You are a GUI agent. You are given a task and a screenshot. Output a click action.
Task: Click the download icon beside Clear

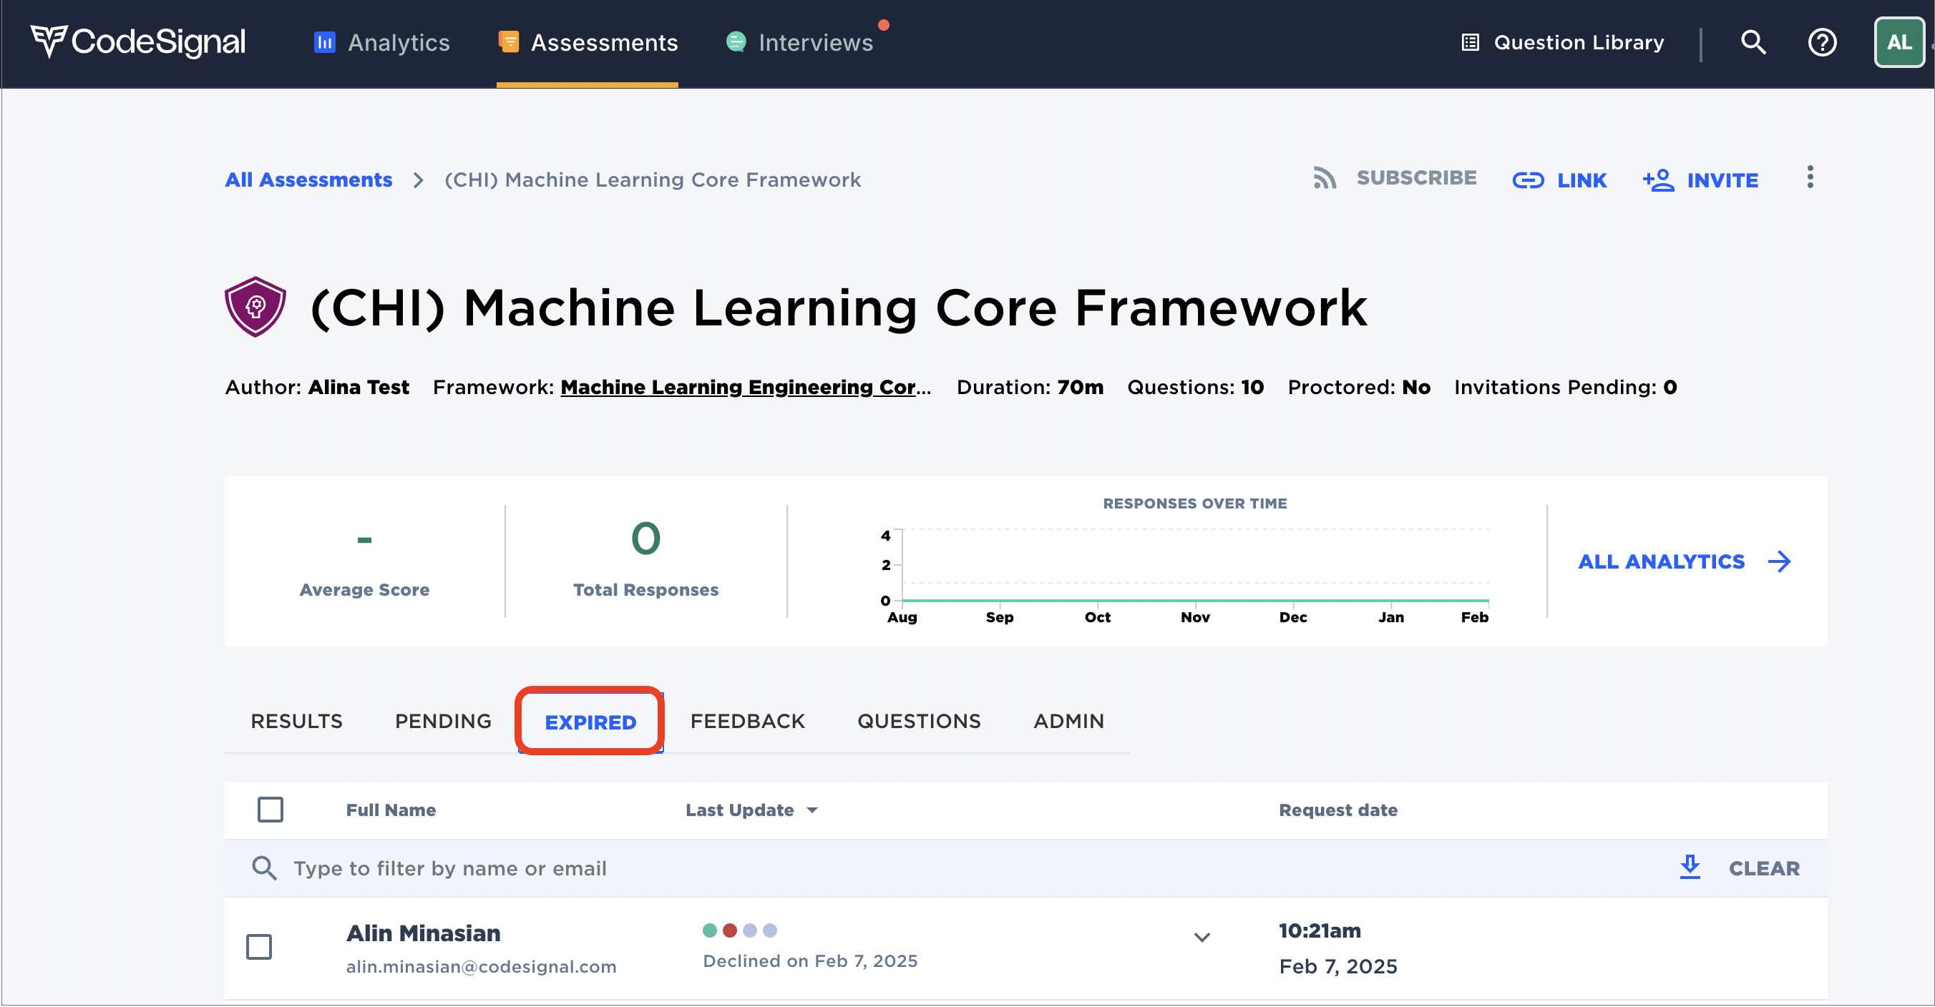[x=1690, y=867]
